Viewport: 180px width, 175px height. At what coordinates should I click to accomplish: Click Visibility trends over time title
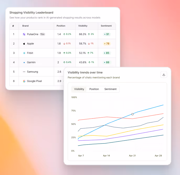(x=85, y=73)
